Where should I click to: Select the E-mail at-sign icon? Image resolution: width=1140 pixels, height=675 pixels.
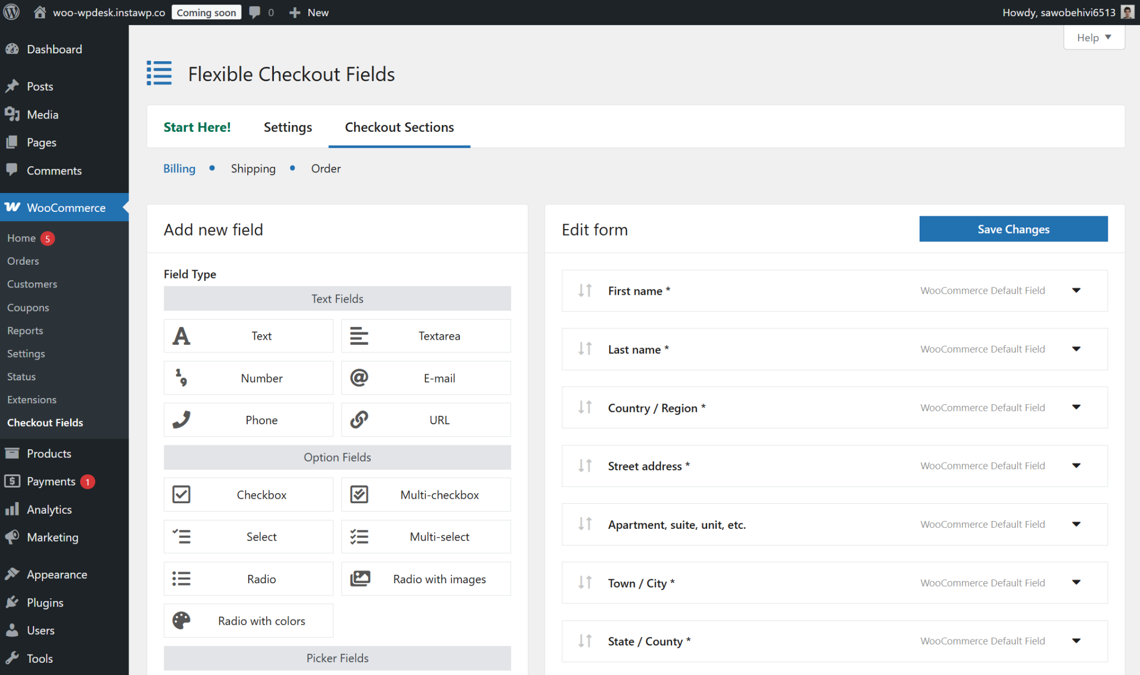[359, 378]
